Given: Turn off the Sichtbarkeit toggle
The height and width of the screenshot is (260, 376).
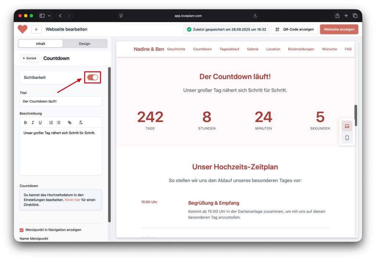Looking at the screenshot, I should click(93, 77).
